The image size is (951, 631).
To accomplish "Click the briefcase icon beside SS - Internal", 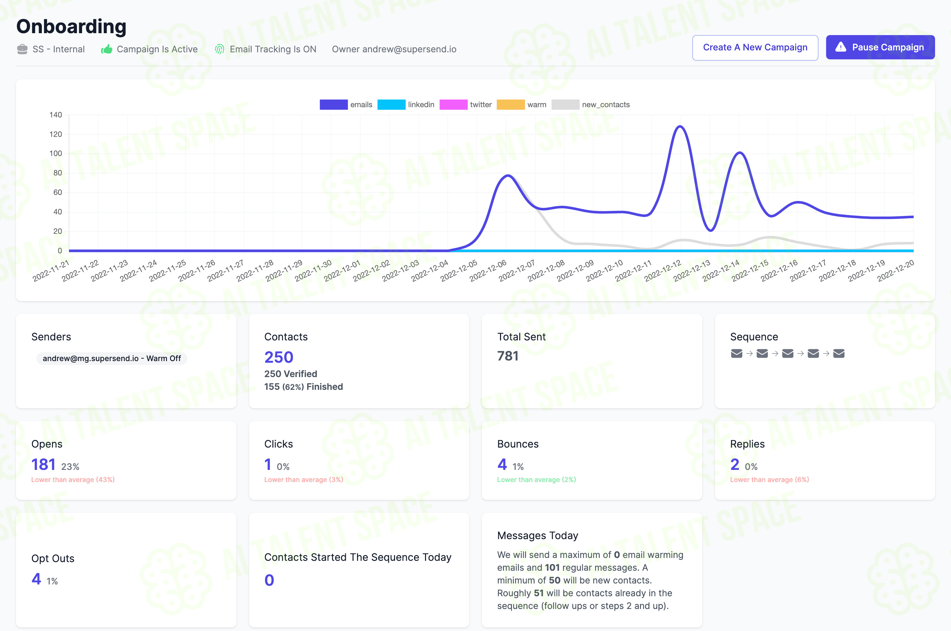I will coord(23,49).
